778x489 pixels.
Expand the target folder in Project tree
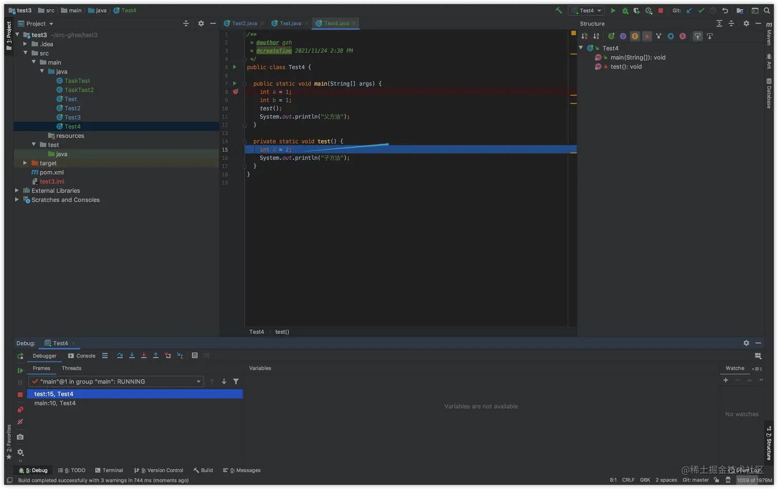pyautogui.click(x=25, y=163)
